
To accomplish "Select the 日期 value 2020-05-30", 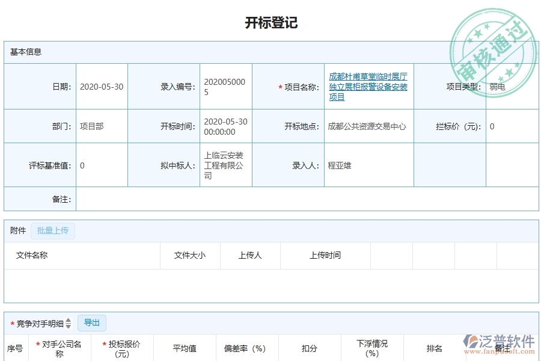I will point(102,86).
